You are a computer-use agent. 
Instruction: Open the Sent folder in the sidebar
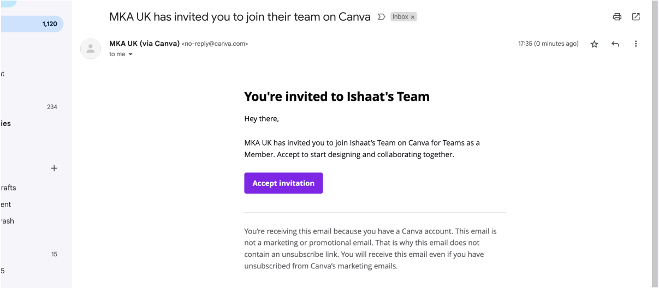6,205
